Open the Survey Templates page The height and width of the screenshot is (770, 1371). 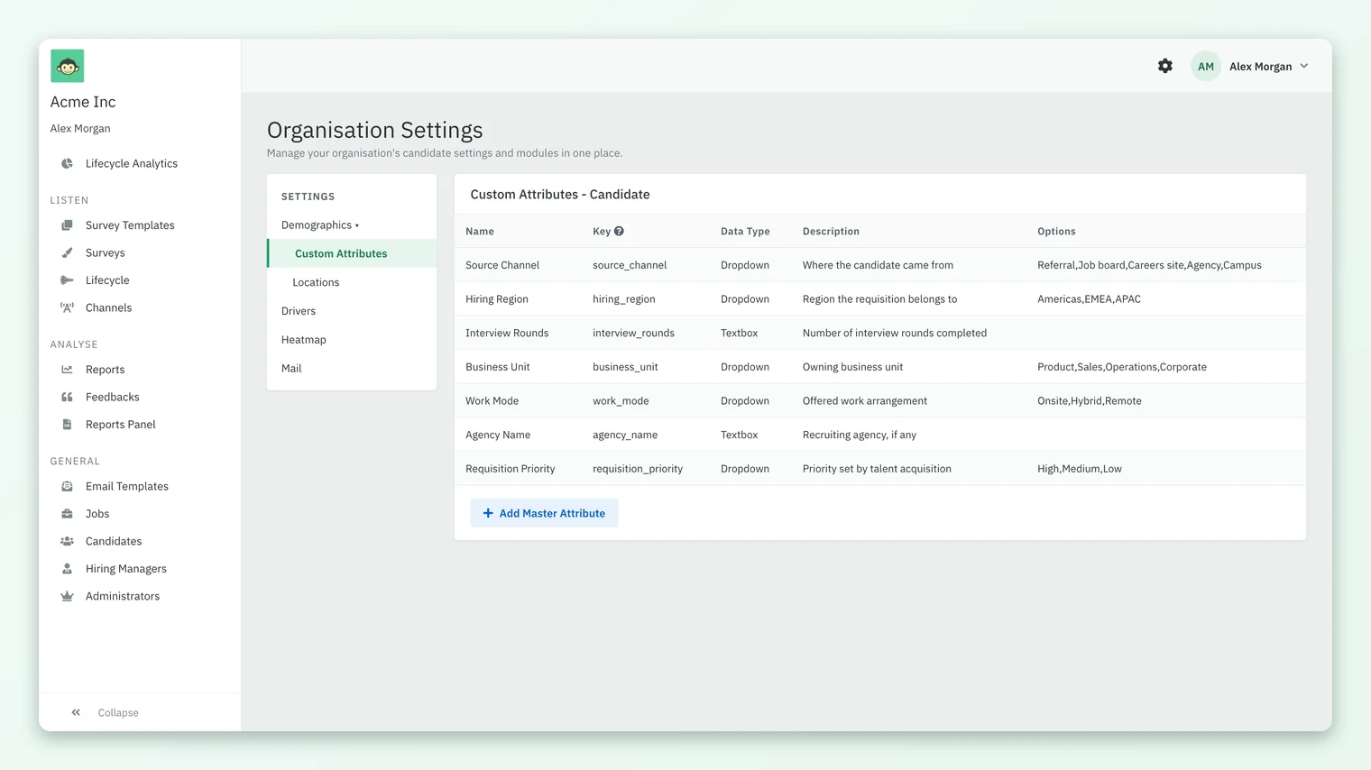130,225
